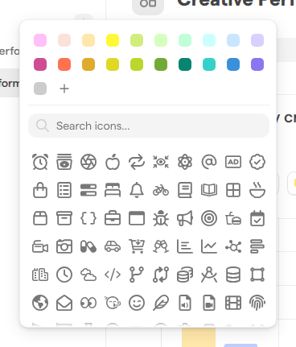Pick the feather quill icon

tap(161, 303)
